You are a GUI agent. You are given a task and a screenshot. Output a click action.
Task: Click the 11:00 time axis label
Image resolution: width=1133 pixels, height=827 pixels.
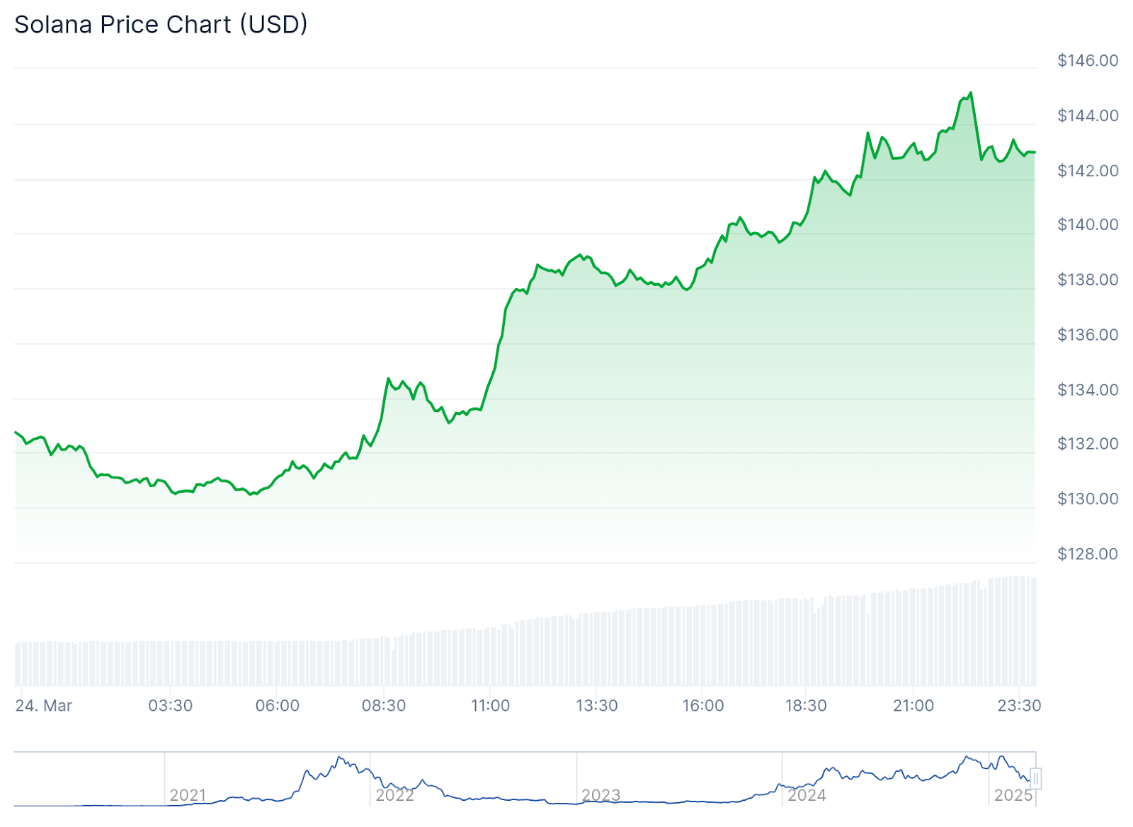(x=490, y=705)
